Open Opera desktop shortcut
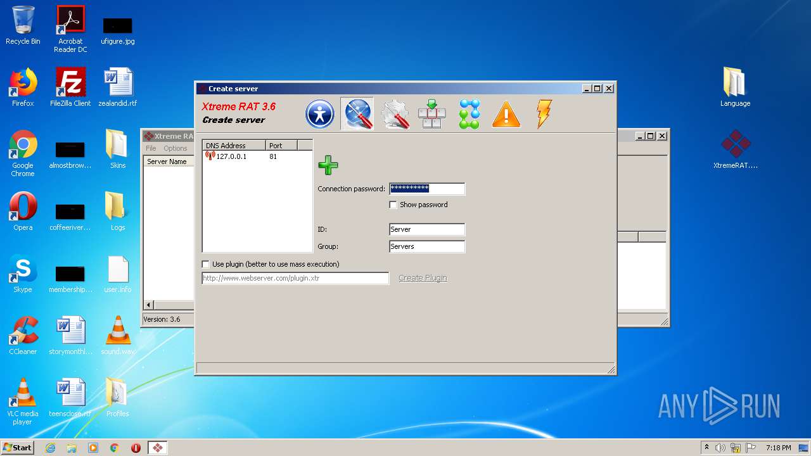Screen dimensions: 811x456 (x=23, y=212)
